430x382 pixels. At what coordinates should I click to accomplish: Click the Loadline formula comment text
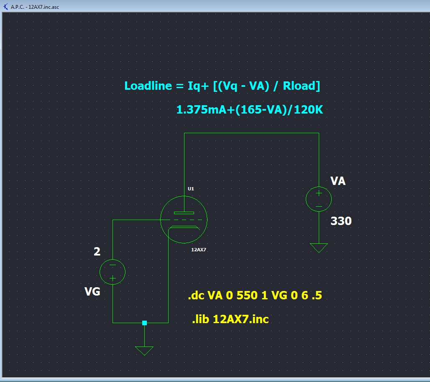(222, 86)
